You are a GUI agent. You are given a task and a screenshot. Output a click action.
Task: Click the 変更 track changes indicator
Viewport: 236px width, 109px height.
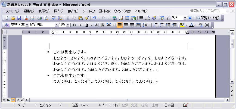coord(134,105)
